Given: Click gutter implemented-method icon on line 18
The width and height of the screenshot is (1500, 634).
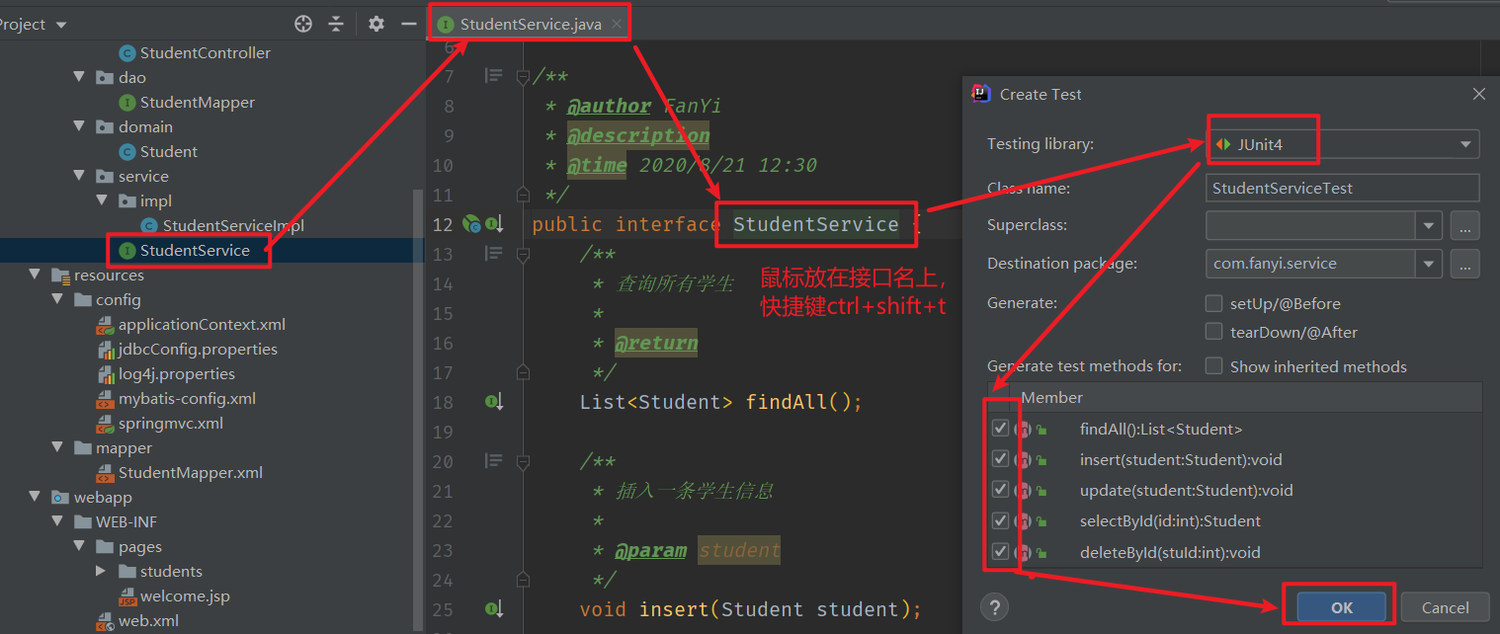Looking at the screenshot, I should coord(494,402).
